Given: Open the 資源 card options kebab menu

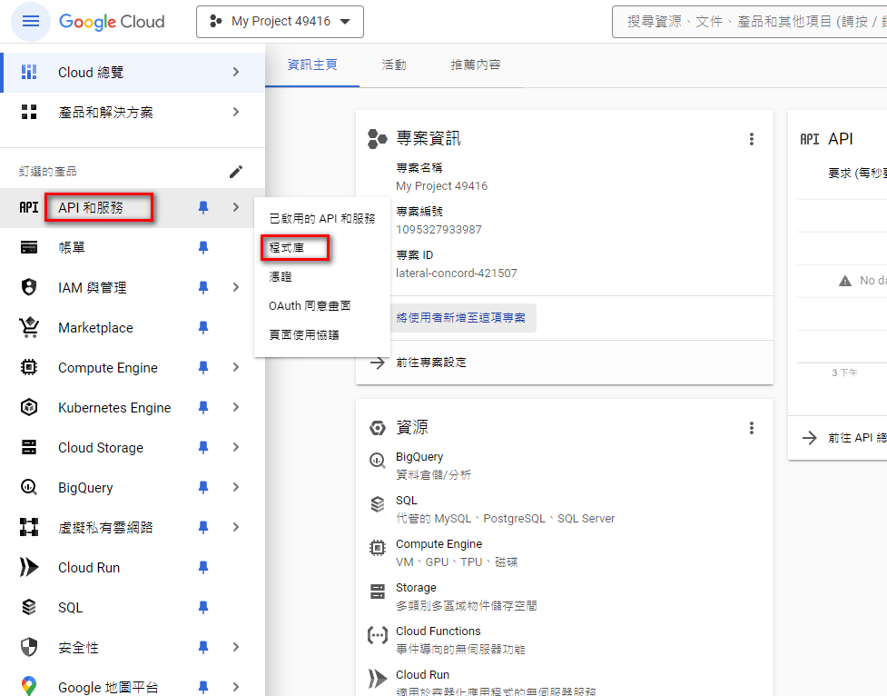Looking at the screenshot, I should click(x=752, y=427).
